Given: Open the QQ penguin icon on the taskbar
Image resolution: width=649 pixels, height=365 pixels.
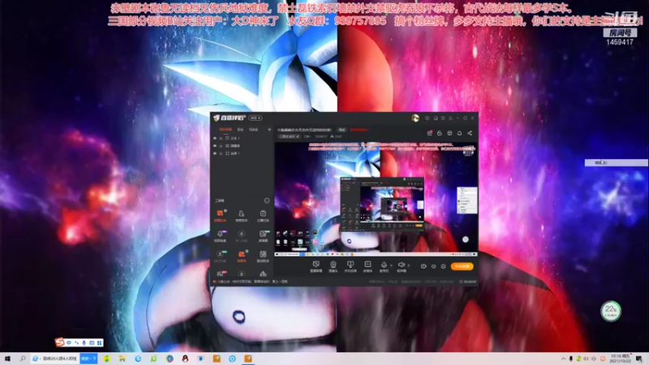Looking at the screenshot, I should (x=185, y=359).
